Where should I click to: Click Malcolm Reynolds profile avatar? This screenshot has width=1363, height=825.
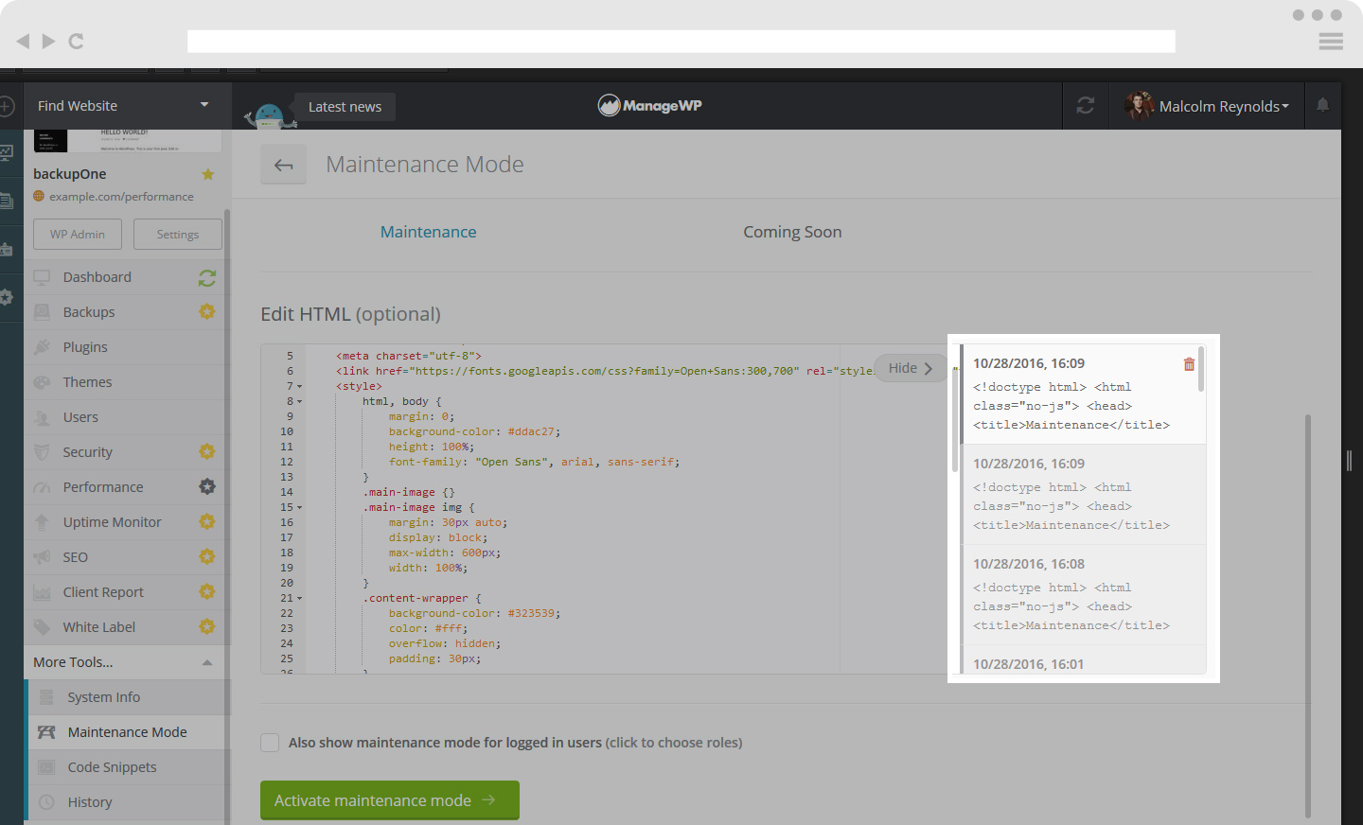tap(1139, 106)
